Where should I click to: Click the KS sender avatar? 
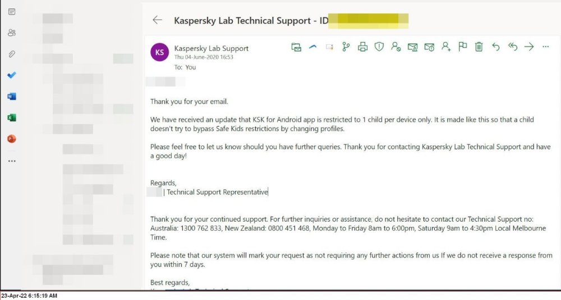click(x=160, y=52)
